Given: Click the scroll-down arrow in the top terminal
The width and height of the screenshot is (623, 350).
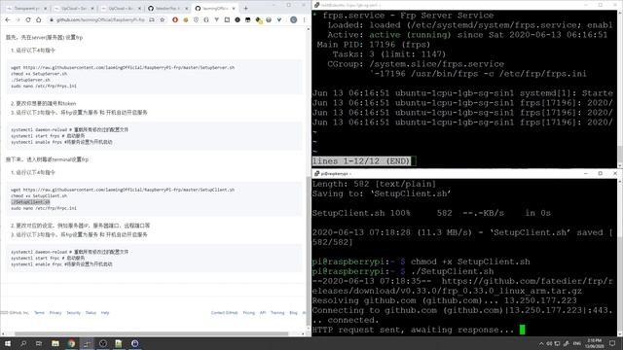Looking at the screenshot, I should [620, 165].
